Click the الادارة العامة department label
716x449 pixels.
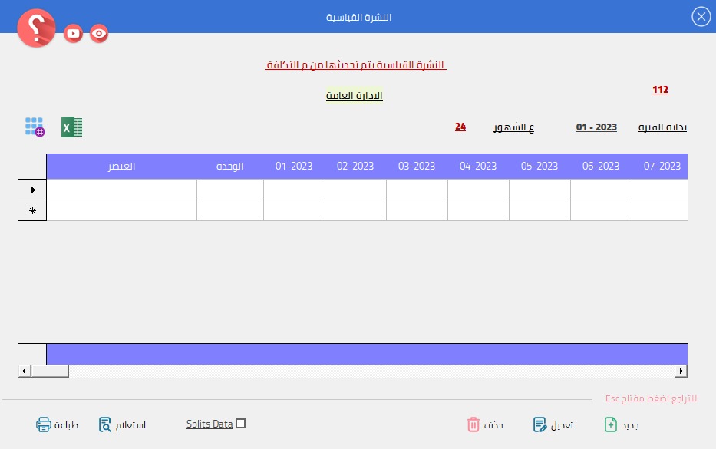(x=355, y=96)
